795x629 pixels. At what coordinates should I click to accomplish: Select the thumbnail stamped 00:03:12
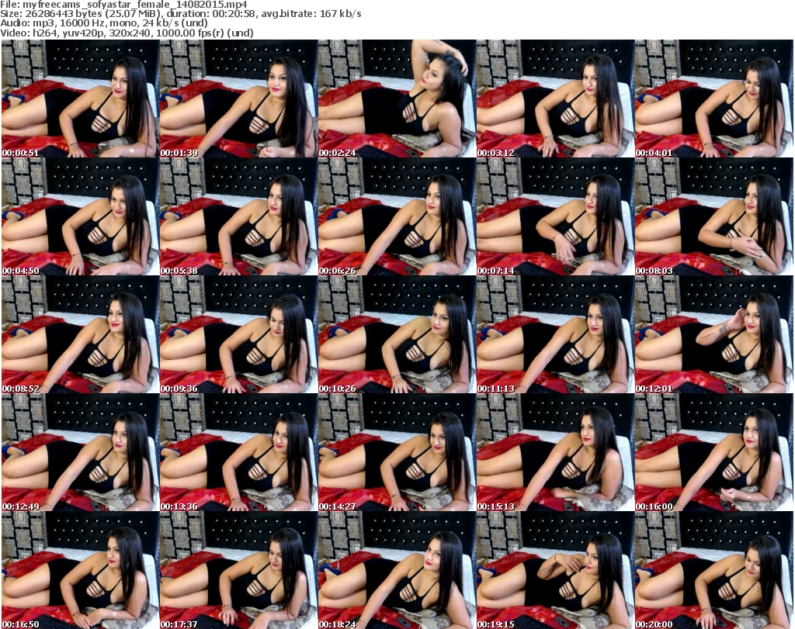(555, 98)
